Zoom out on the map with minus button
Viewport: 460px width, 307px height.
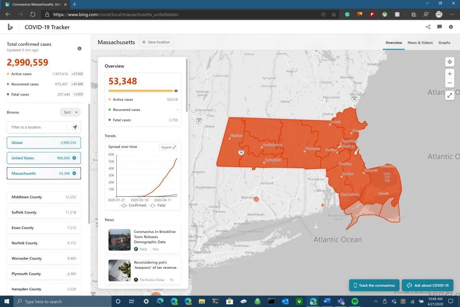450,83
